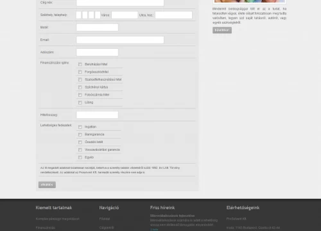The image size is (321, 231).
Task: Click the gray button under sidebar text
Action: (222, 30)
